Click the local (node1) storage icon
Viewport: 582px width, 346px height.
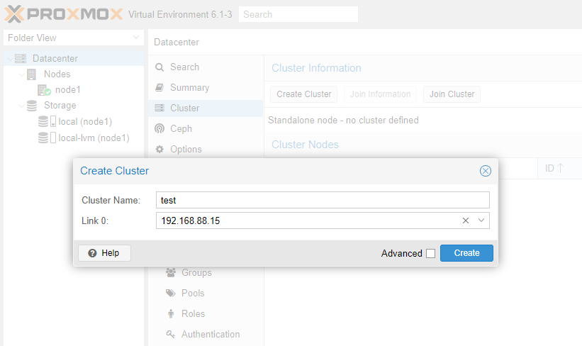click(x=47, y=122)
